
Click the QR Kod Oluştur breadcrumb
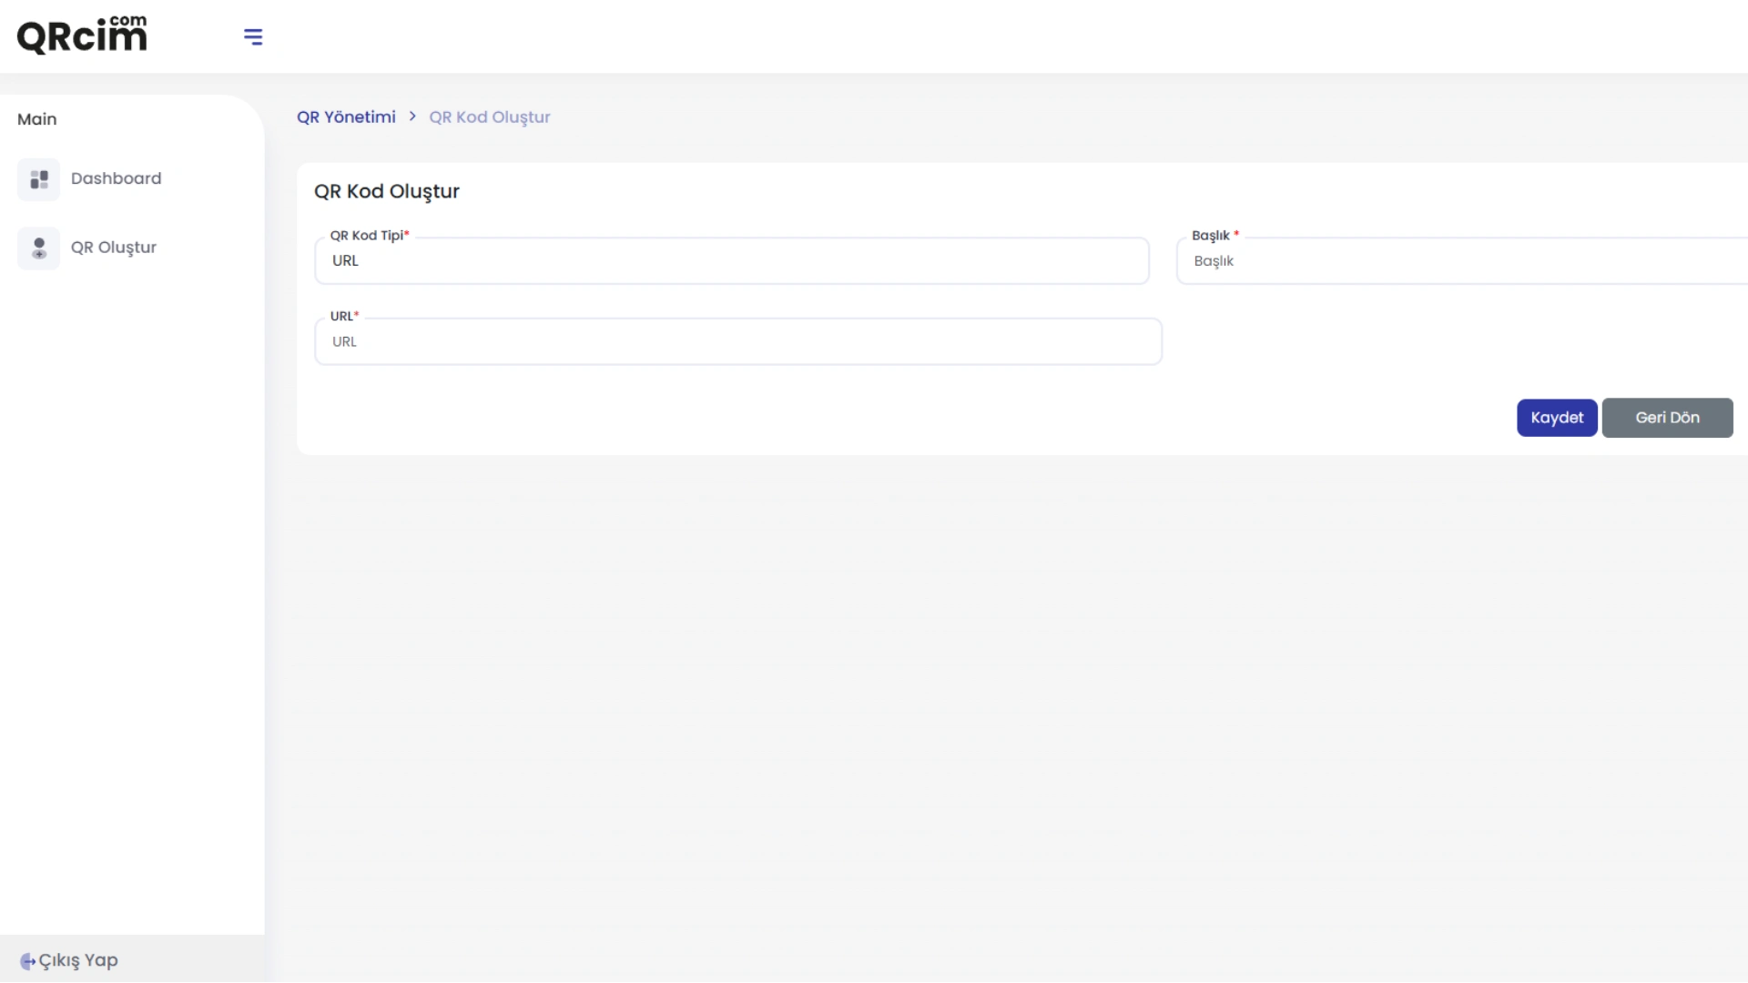tap(490, 117)
